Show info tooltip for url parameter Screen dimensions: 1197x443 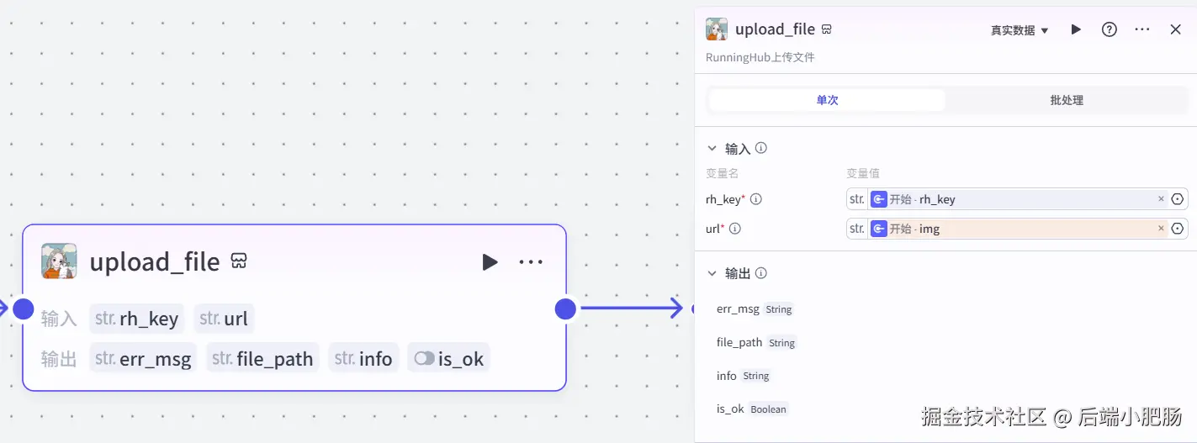coord(735,229)
